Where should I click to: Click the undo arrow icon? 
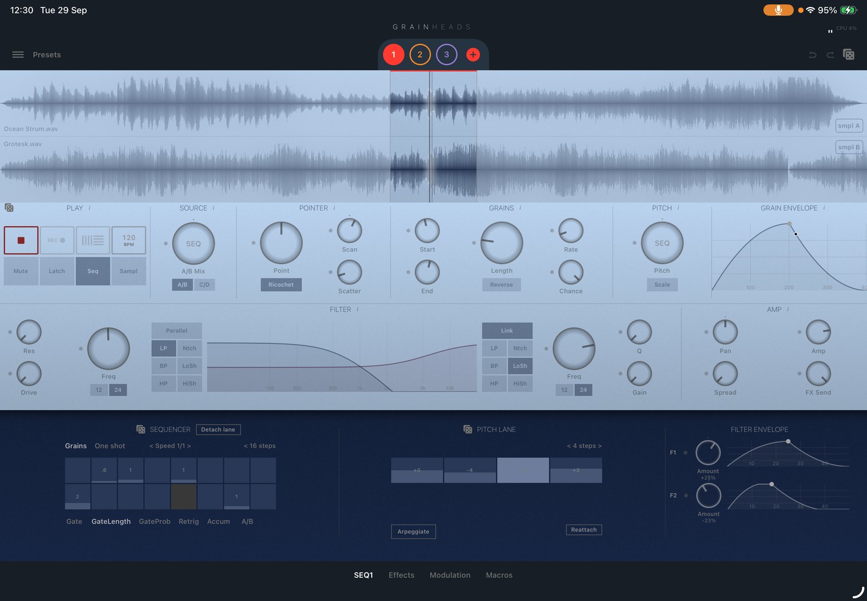[812, 55]
